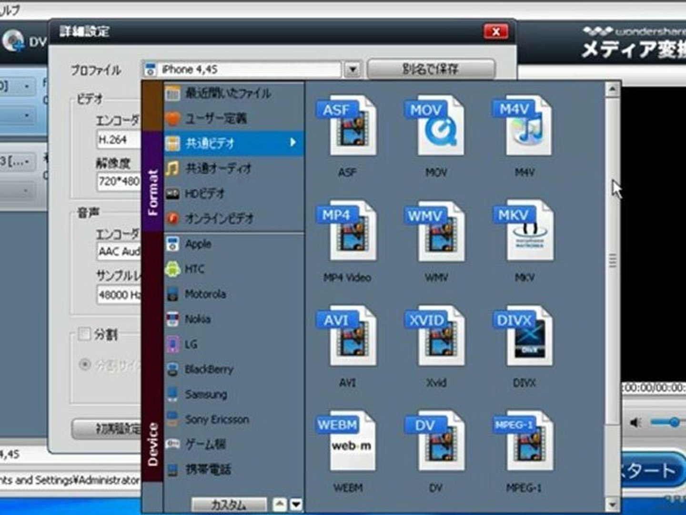Choose the MOV QuickTime format icon
Image resolution: width=686 pixels, height=515 pixels.
pyautogui.click(x=435, y=126)
